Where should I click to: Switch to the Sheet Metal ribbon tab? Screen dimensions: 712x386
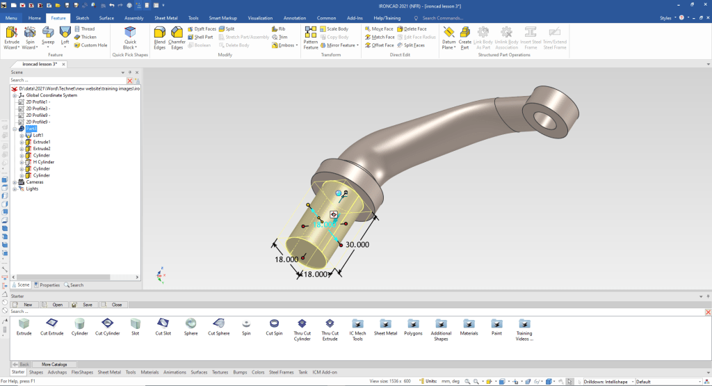[165, 18]
